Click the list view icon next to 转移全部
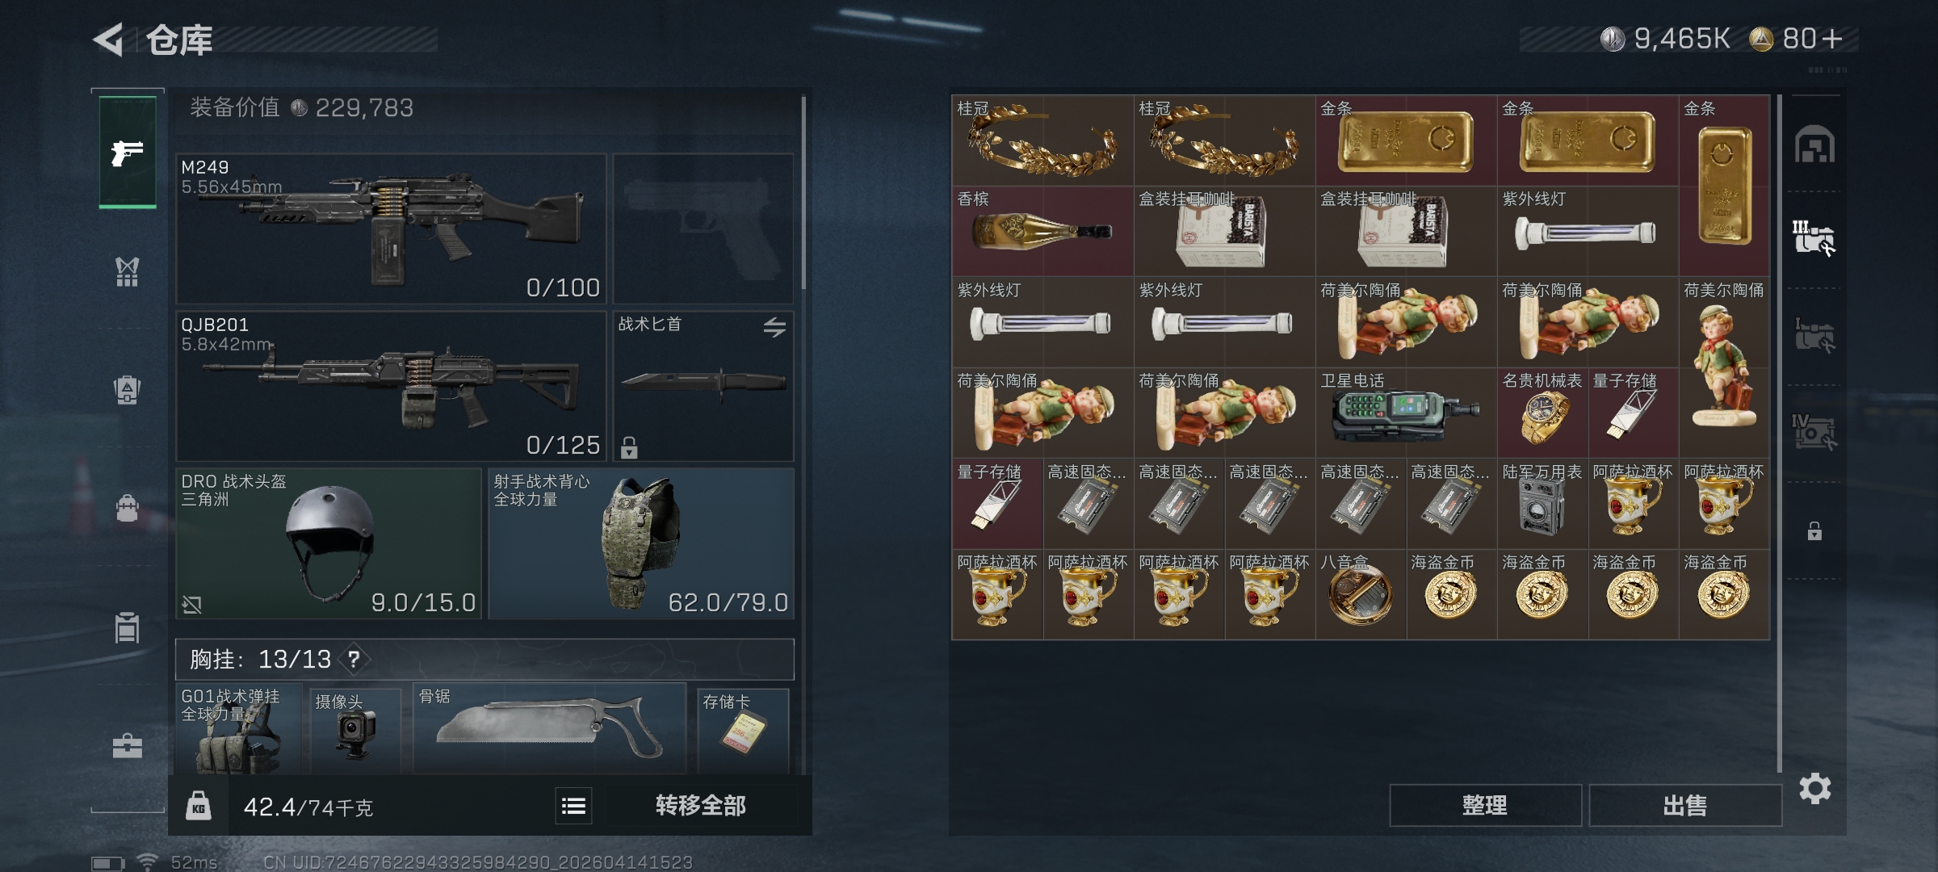This screenshot has height=872, width=1938. 573,806
